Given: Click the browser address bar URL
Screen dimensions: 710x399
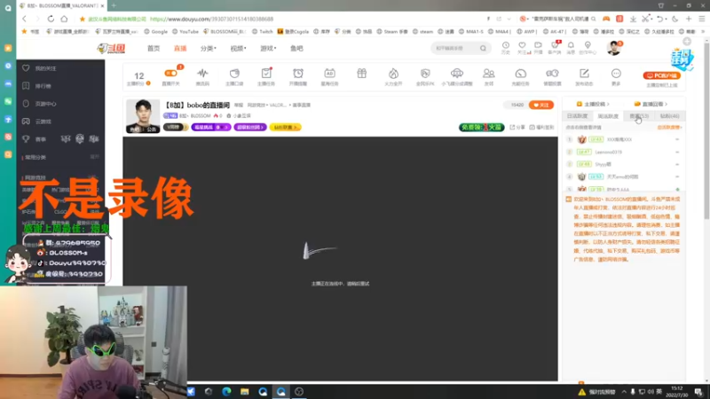Looking at the screenshot, I should 211,19.
